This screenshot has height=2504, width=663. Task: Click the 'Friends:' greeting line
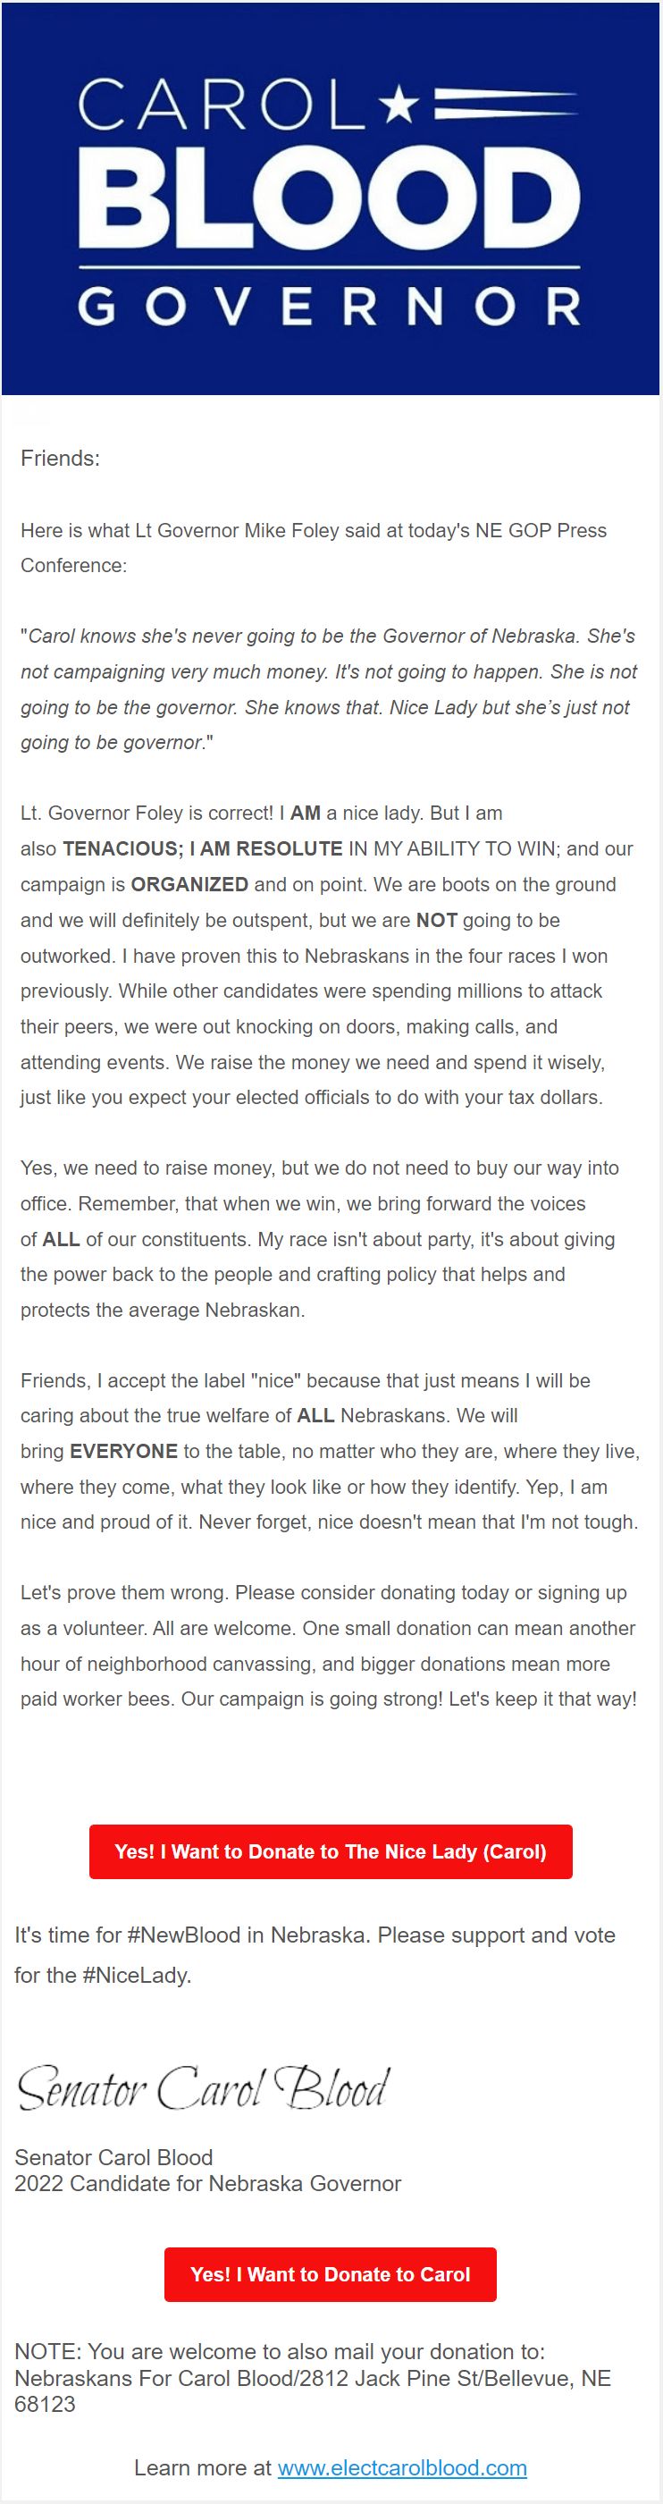click(60, 458)
